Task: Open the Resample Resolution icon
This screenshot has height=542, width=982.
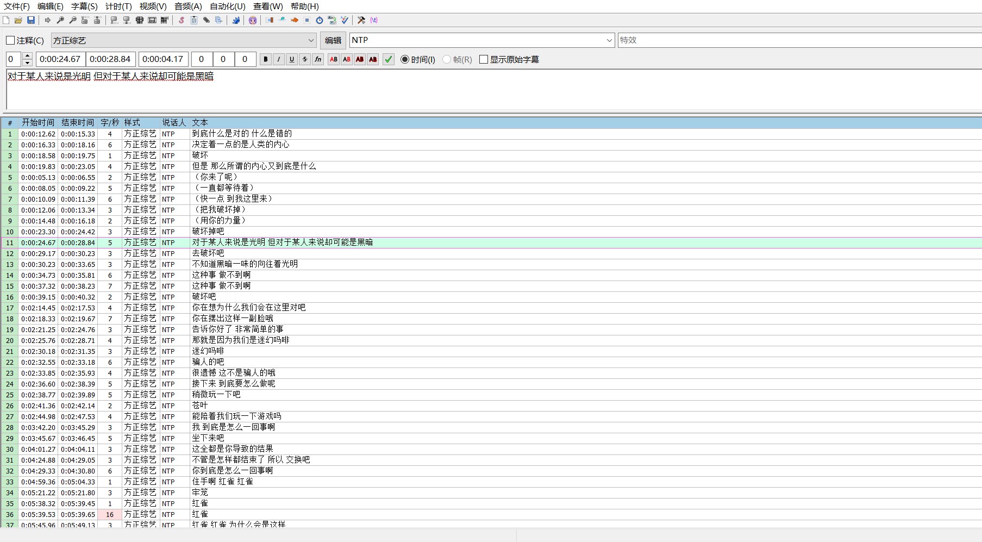Action: coord(307,20)
